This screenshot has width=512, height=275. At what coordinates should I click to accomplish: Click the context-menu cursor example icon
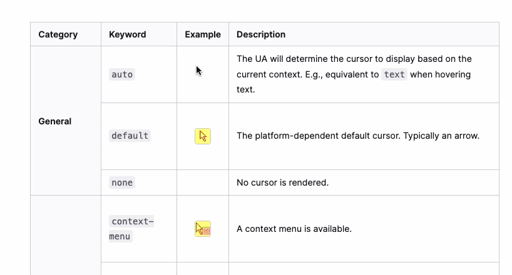(202, 229)
